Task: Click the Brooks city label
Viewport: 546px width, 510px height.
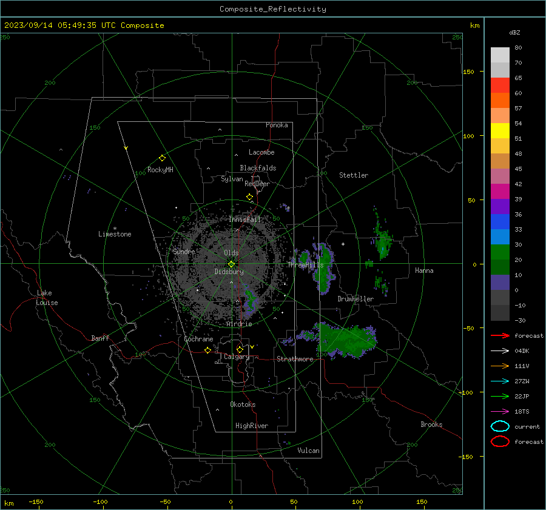Action: pyautogui.click(x=431, y=424)
